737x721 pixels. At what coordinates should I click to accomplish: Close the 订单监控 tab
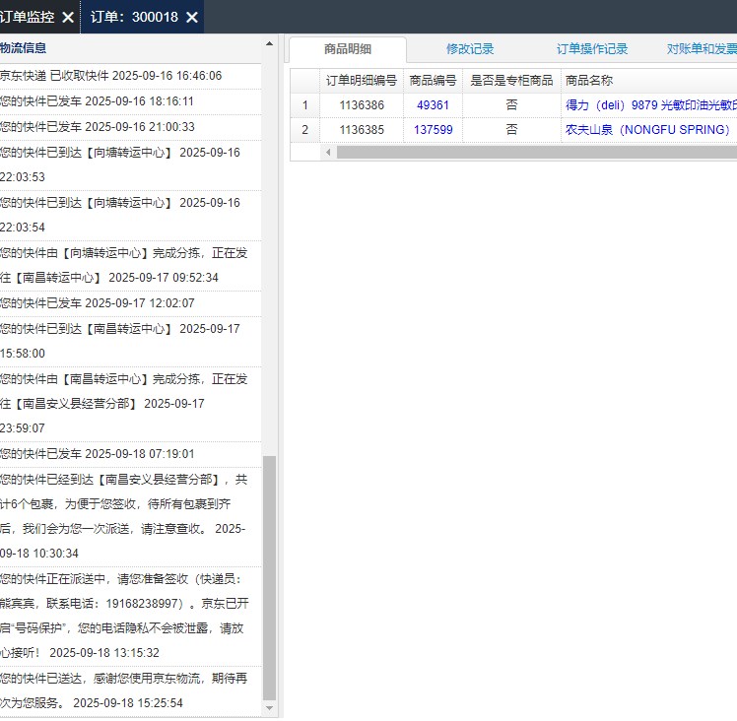[67, 18]
